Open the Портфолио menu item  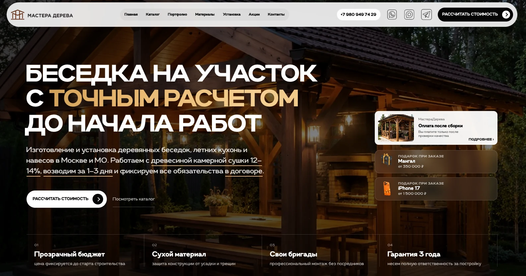pyautogui.click(x=177, y=15)
